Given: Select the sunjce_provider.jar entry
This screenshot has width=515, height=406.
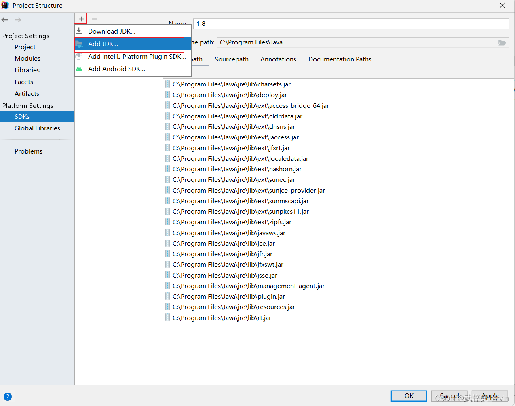Looking at the screenshot, I should click(x=249, y=190).
